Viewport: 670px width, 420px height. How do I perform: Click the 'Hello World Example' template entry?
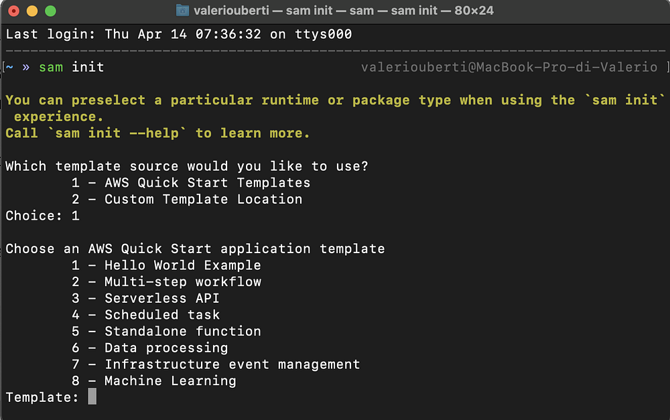tap(166, 265)
